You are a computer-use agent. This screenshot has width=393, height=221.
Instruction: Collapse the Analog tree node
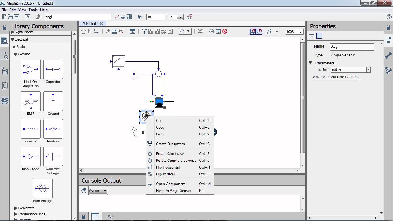[14, 47]
